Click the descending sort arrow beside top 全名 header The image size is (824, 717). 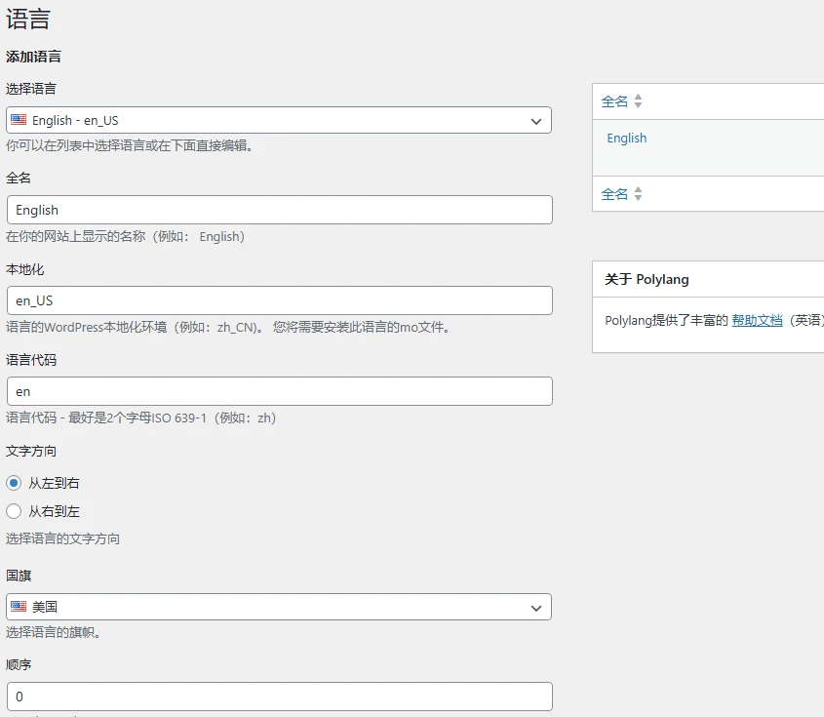636,104
